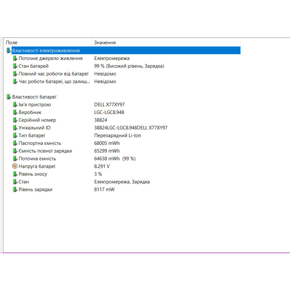Click the Стан Електромережа, Зарядка value

(x=122, y=182)
